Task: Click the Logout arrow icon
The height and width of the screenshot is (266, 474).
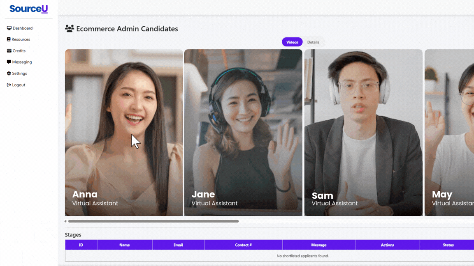Action: click(9, 85)
